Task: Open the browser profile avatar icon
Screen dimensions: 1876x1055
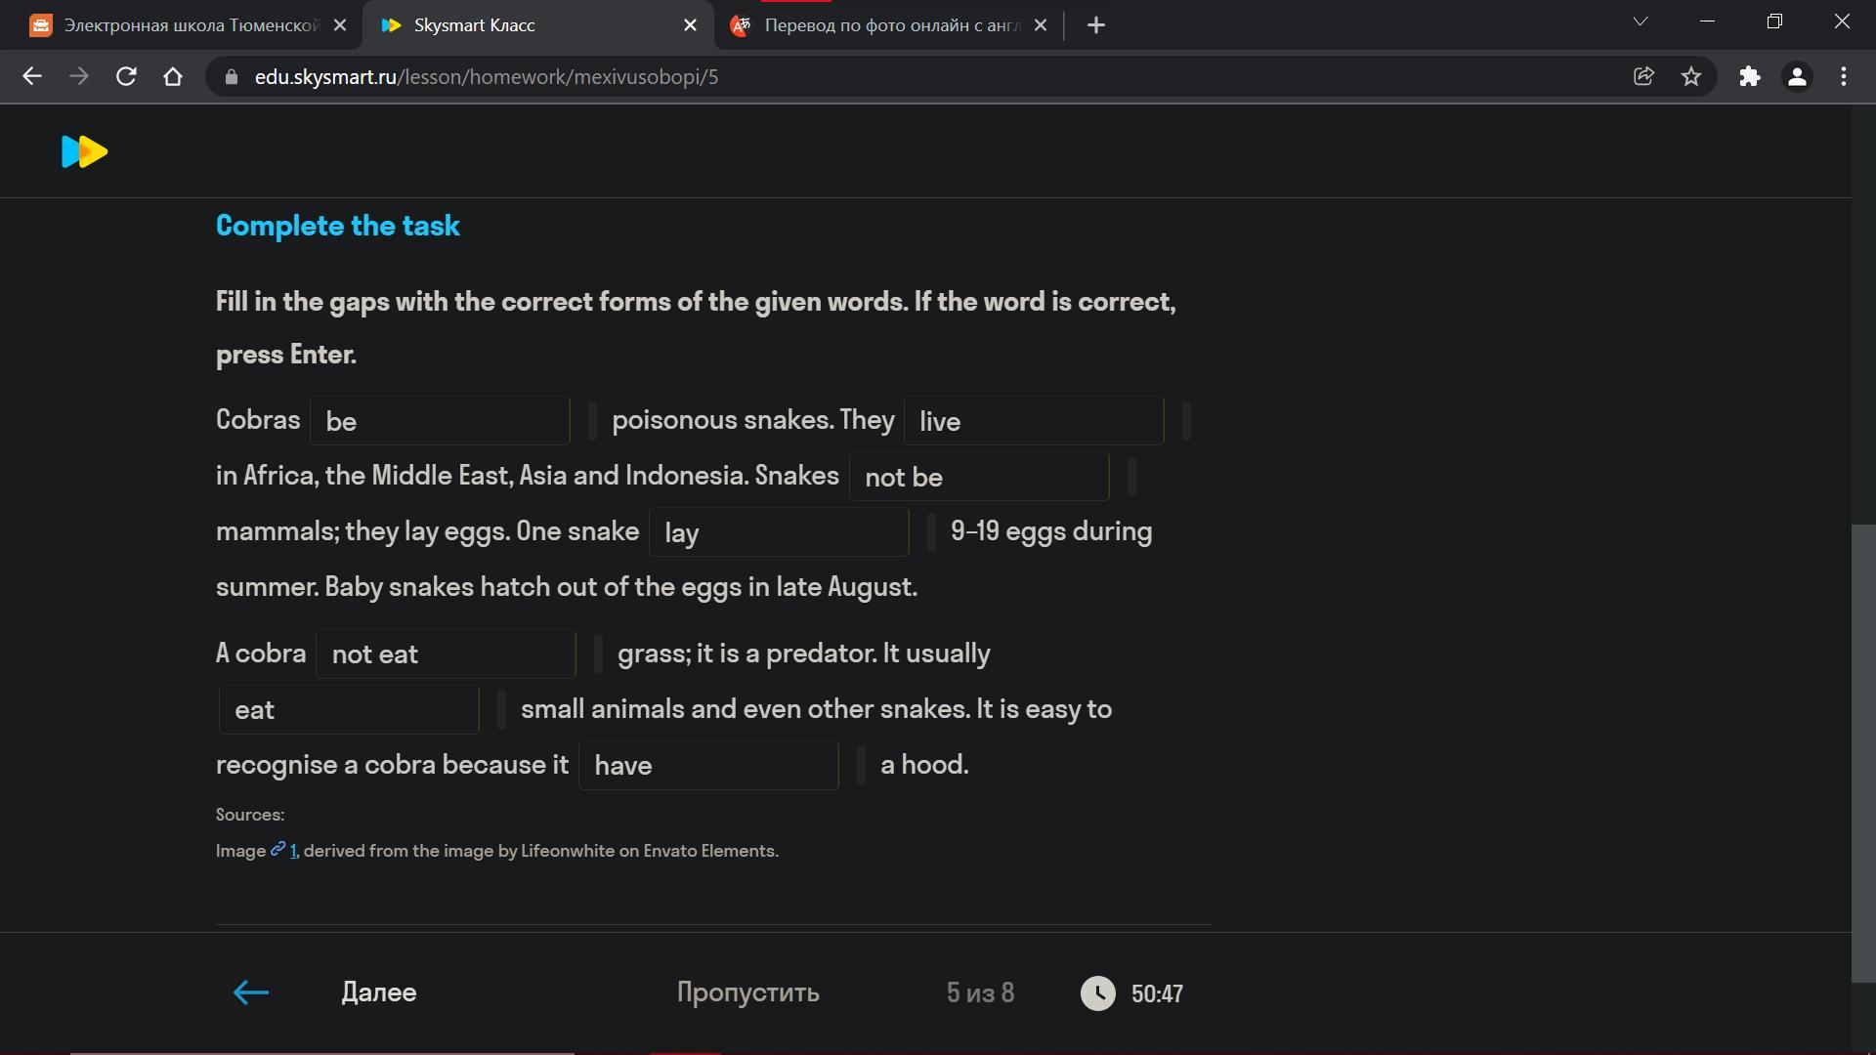Action: (x=1796, y=76)
